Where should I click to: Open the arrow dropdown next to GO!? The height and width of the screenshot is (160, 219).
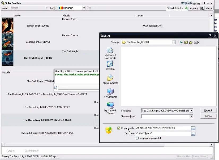pos(94,8)
